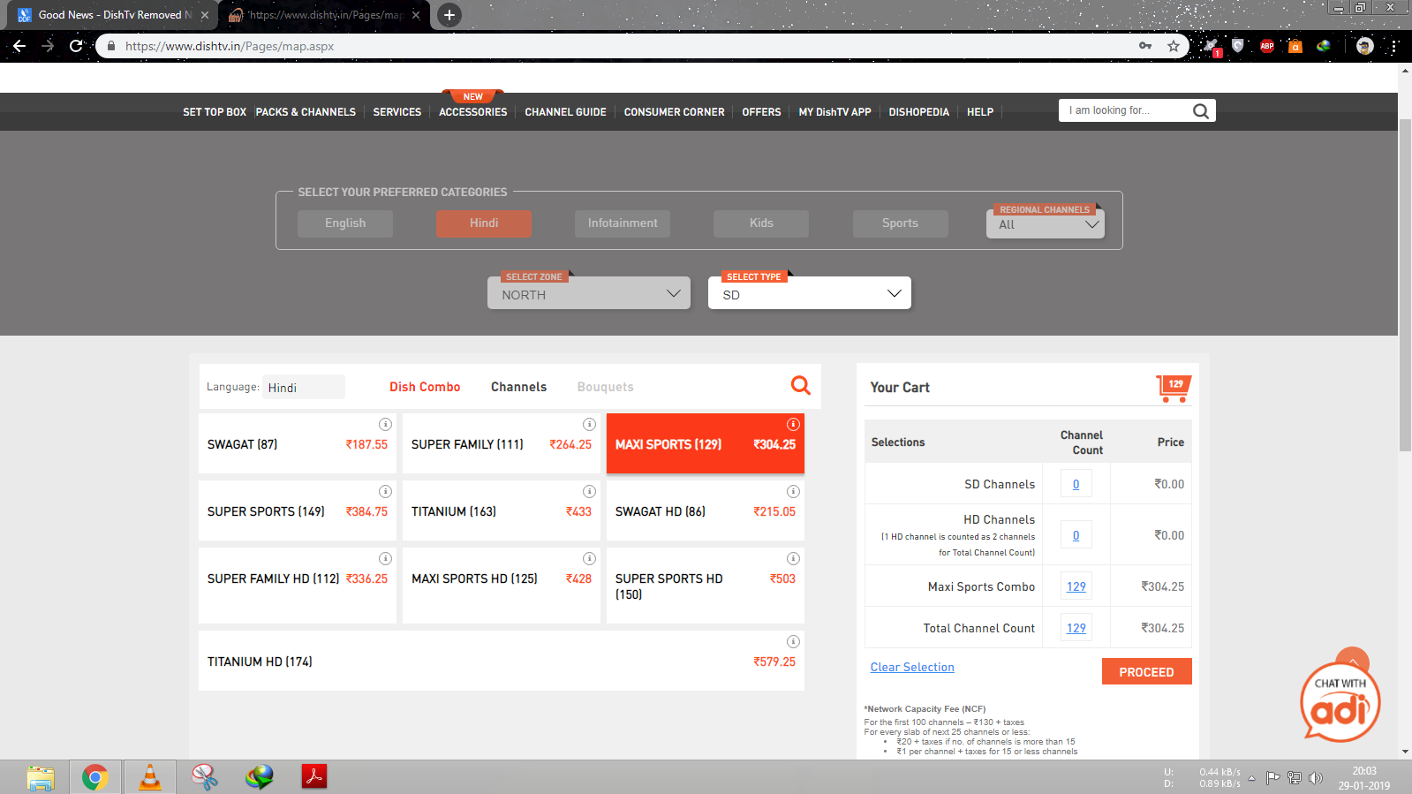The height and width of the screenshot is (794, 1412).
Task: Show info for TITANIUM (163) pack
Action: [x=589, y=491]
